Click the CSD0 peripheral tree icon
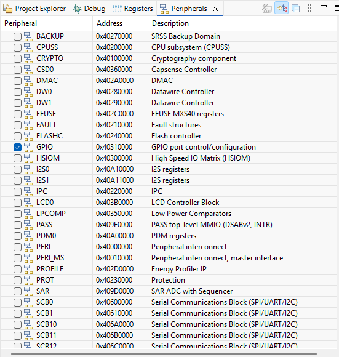The height and width of the screenshot is (357, 339). click(x=28, y=70)
